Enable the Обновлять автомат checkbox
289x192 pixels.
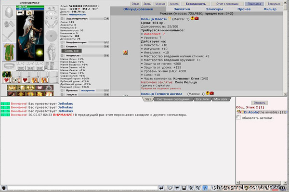coord(238,117)
